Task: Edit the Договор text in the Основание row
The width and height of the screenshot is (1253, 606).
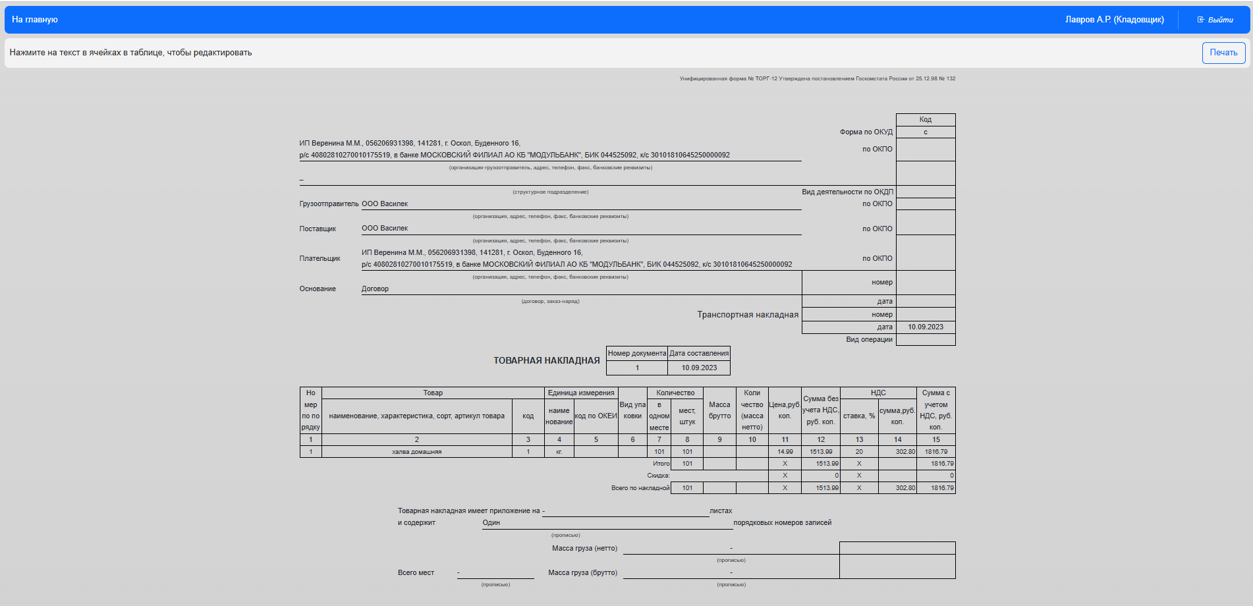Action: 375,289
